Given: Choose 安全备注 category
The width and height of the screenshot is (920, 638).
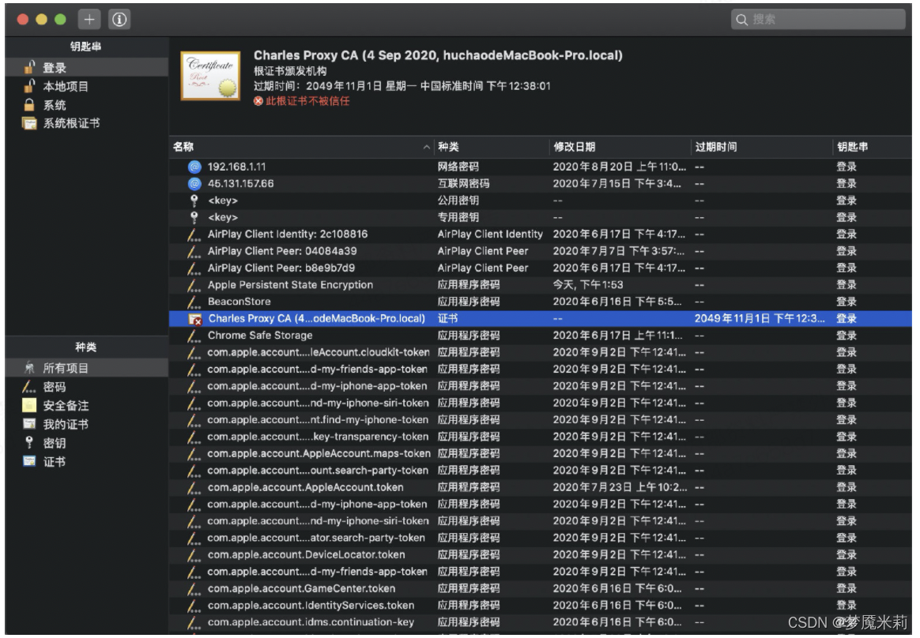Looking at the screenshot, I should 87,405.
